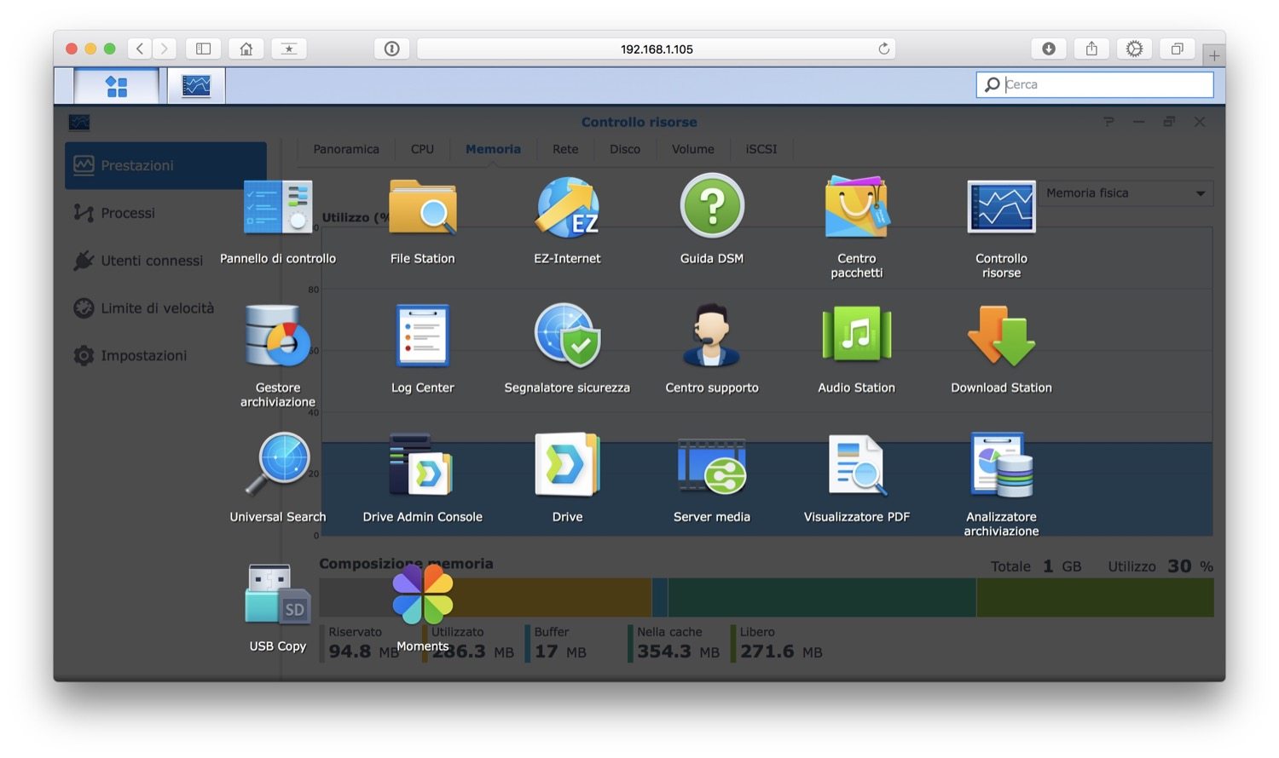
Task: Click the address bar showing 192.168.1.105
Action: point(657,49)
